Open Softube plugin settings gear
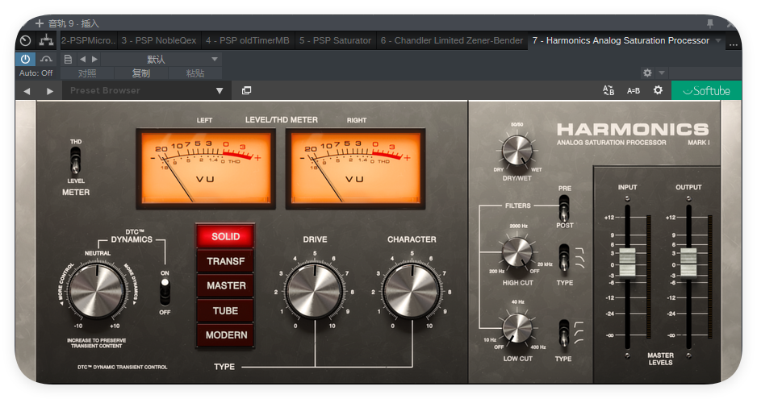Screen dimensions: 757x399 tap(658, 90)
